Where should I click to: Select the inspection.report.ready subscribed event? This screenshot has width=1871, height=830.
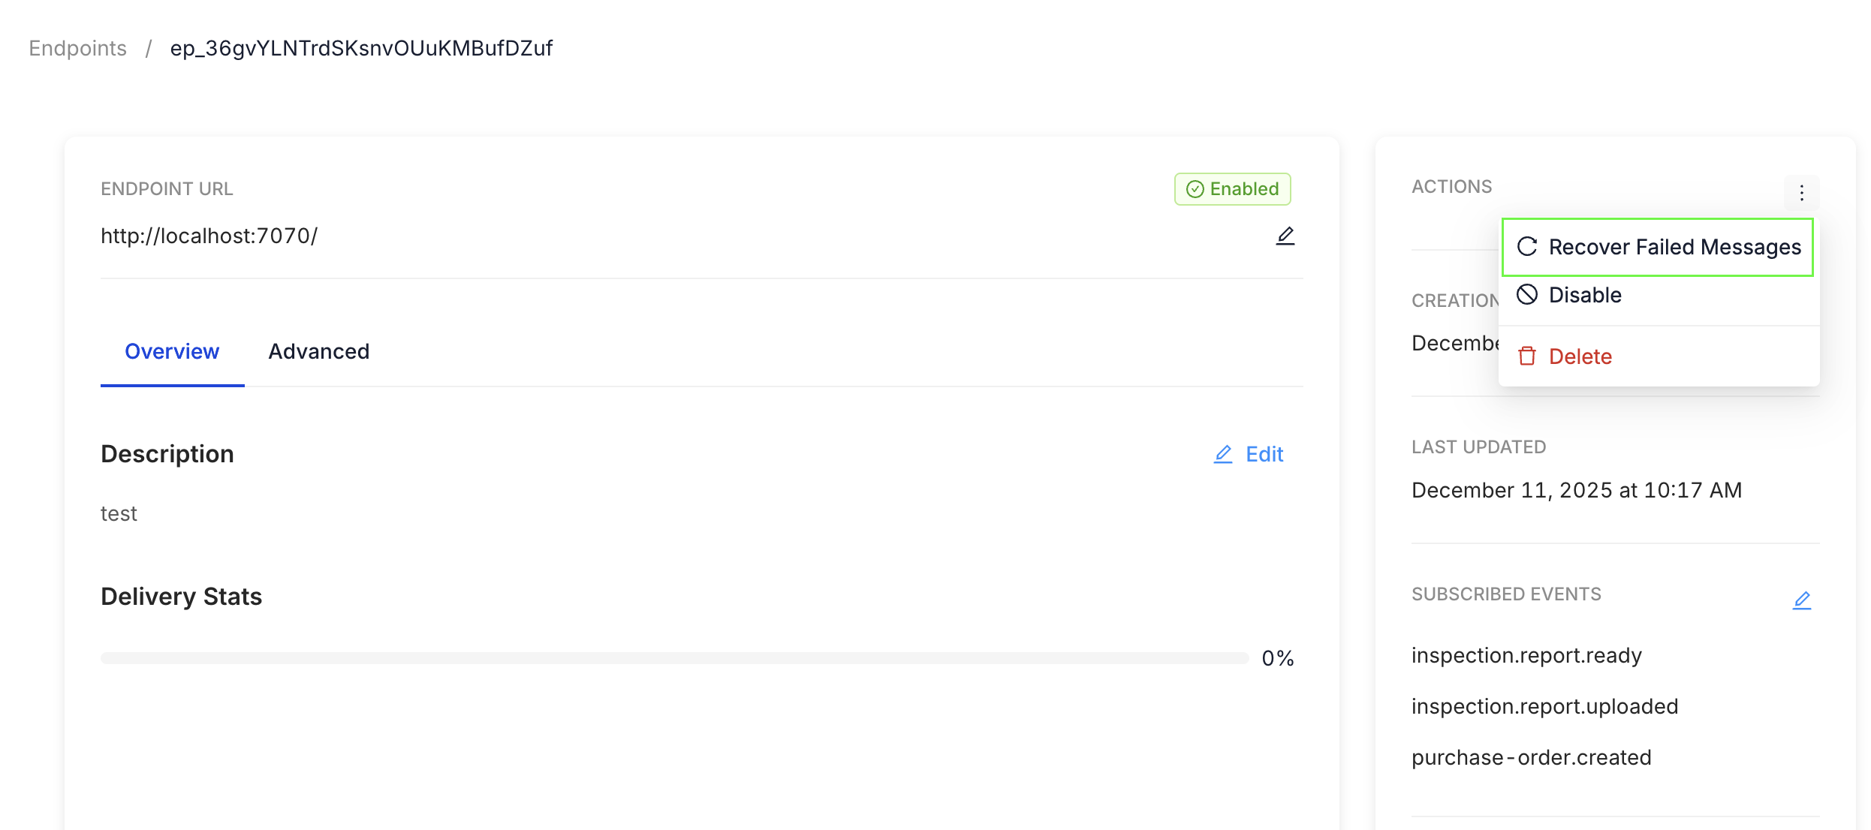click(1526, 654)
